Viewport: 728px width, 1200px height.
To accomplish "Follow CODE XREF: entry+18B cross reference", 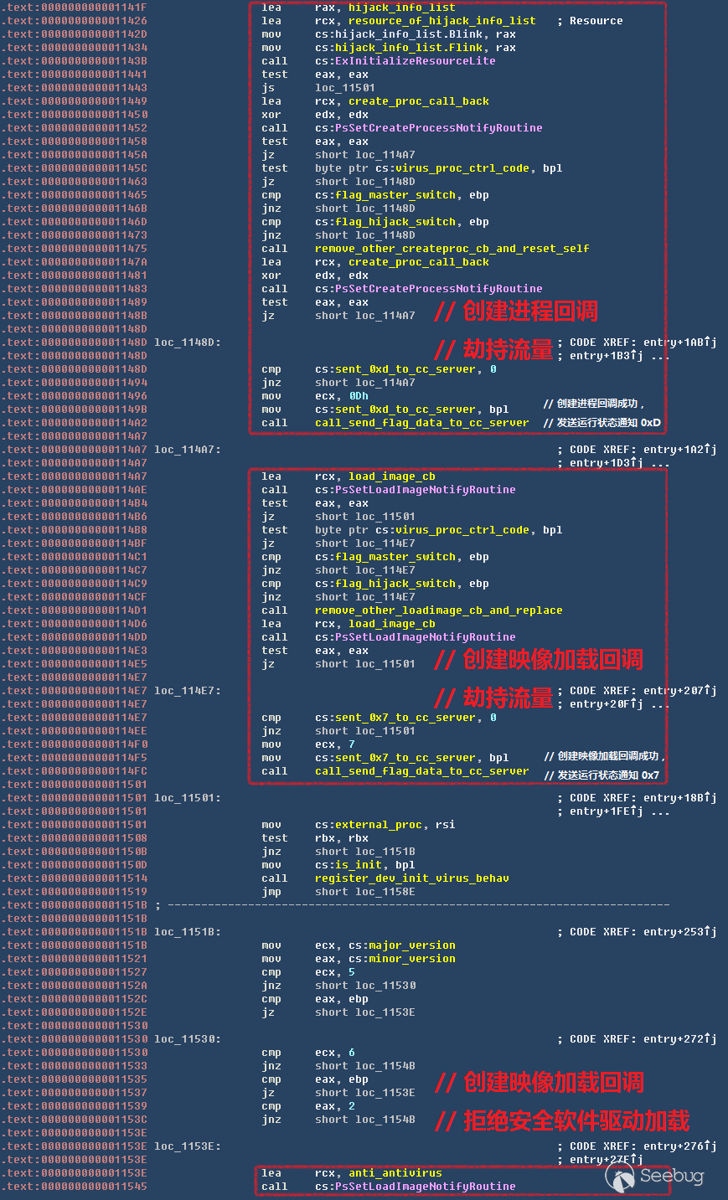I will tap(643, 798).
